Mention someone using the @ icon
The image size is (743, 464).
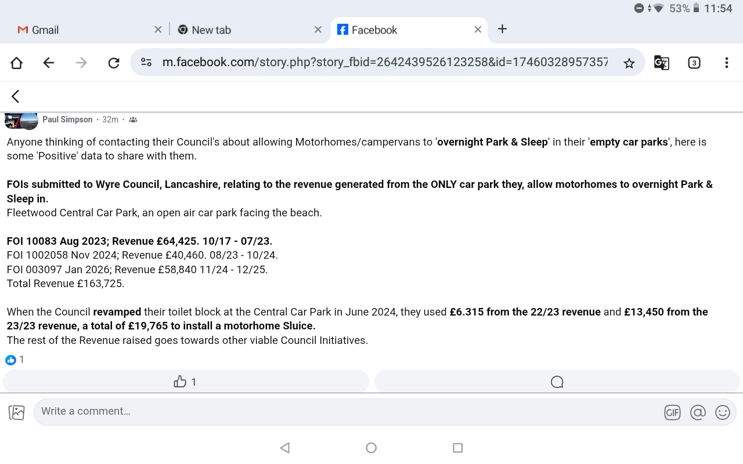point(698,412)
